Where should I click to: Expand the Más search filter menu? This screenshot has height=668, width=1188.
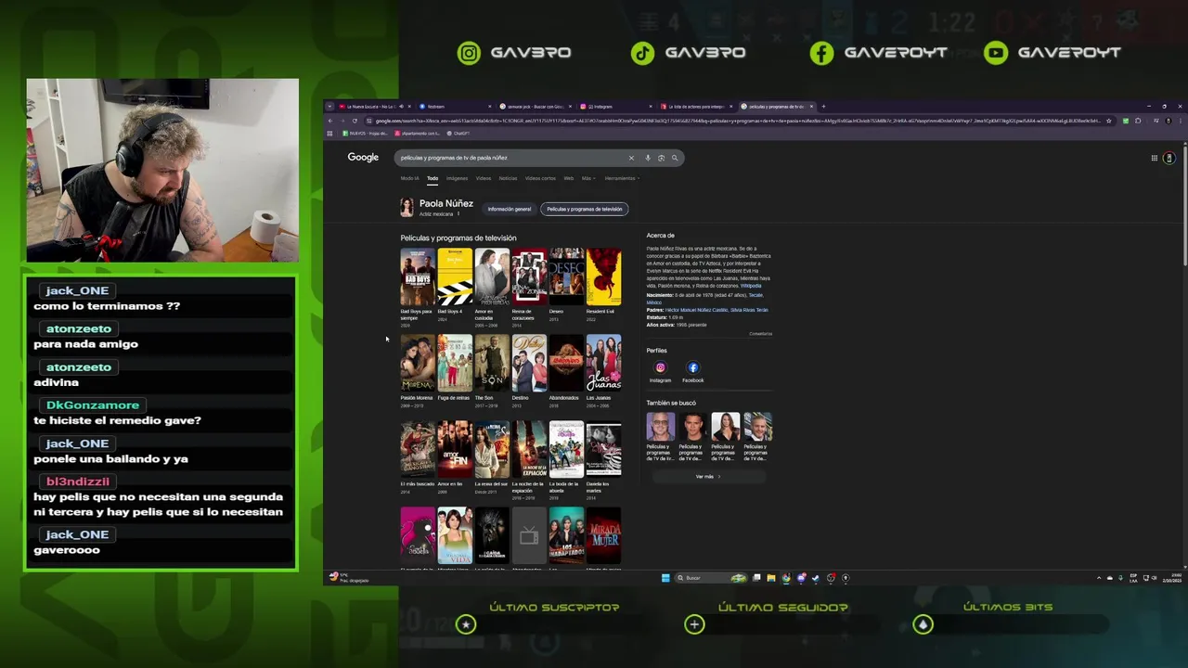588,178
